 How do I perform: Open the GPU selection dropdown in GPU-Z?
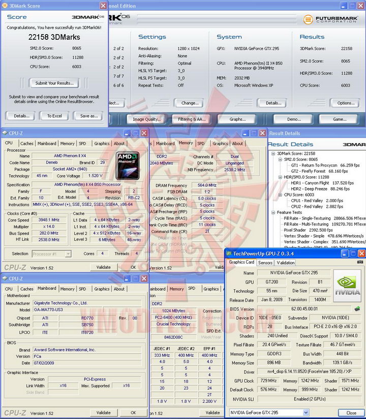(306, 412)
